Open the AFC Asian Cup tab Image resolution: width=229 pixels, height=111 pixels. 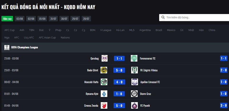point(47,37)
